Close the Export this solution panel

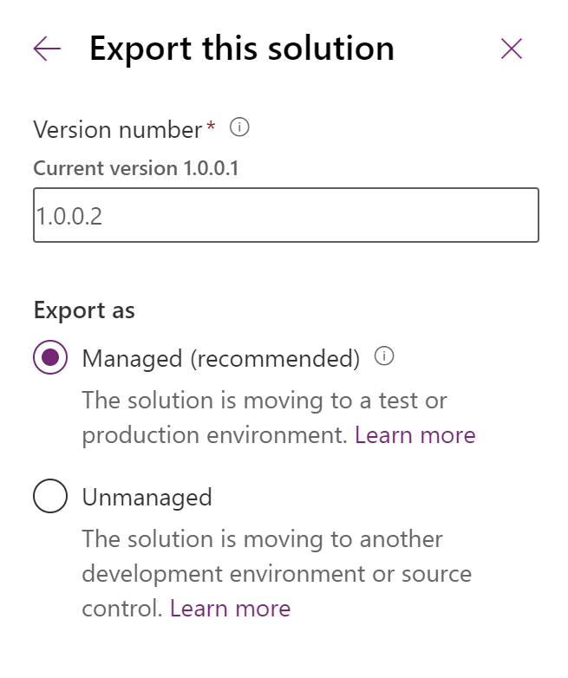pos(512,49)
